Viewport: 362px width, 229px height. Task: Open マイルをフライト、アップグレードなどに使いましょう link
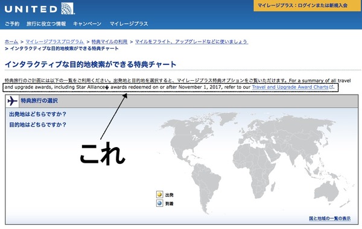192,42
